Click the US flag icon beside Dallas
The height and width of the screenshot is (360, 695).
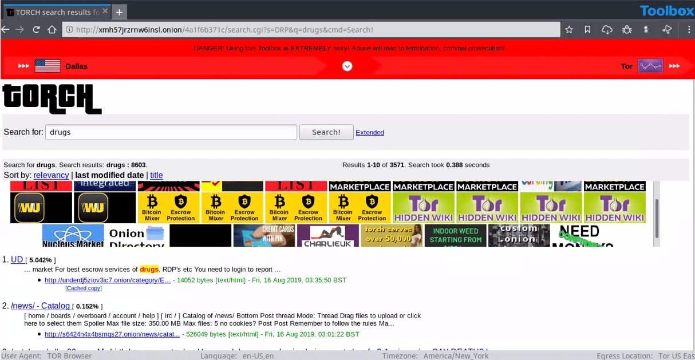pyautogui.click(x=48, y=66)
